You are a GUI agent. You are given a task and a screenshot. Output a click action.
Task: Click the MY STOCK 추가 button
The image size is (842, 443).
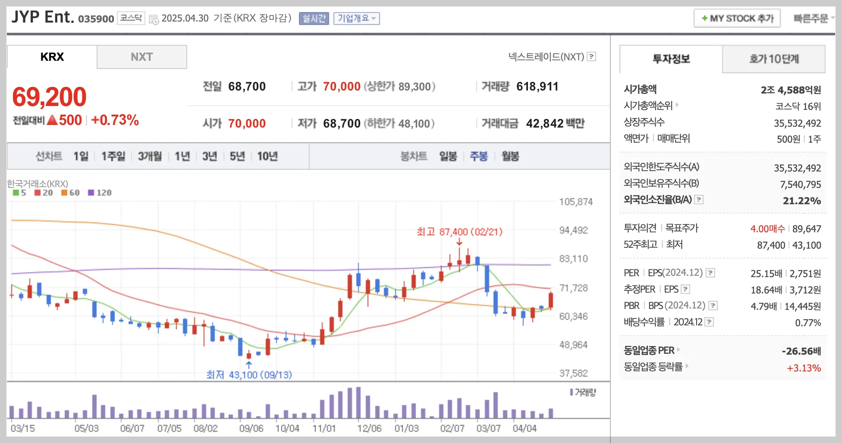(x=737, y=18)
